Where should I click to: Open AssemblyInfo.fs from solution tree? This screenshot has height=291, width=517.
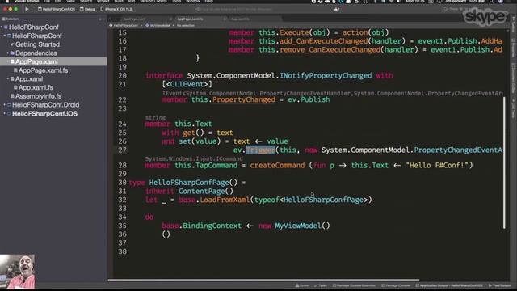click(38, 96)
